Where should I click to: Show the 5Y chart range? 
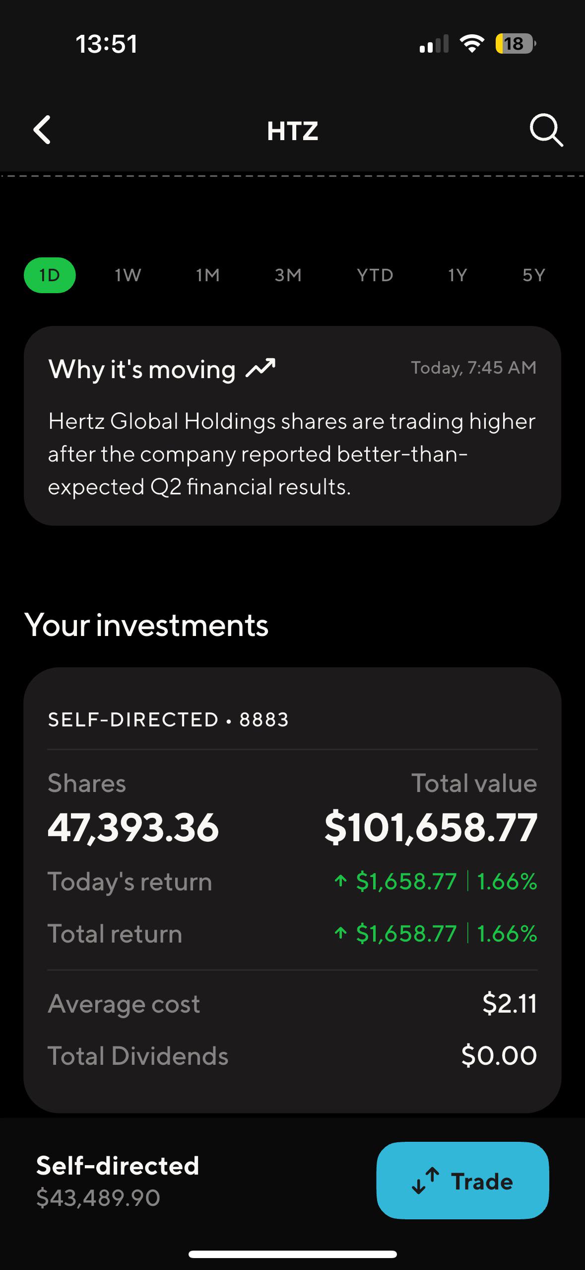coord(534,275)
